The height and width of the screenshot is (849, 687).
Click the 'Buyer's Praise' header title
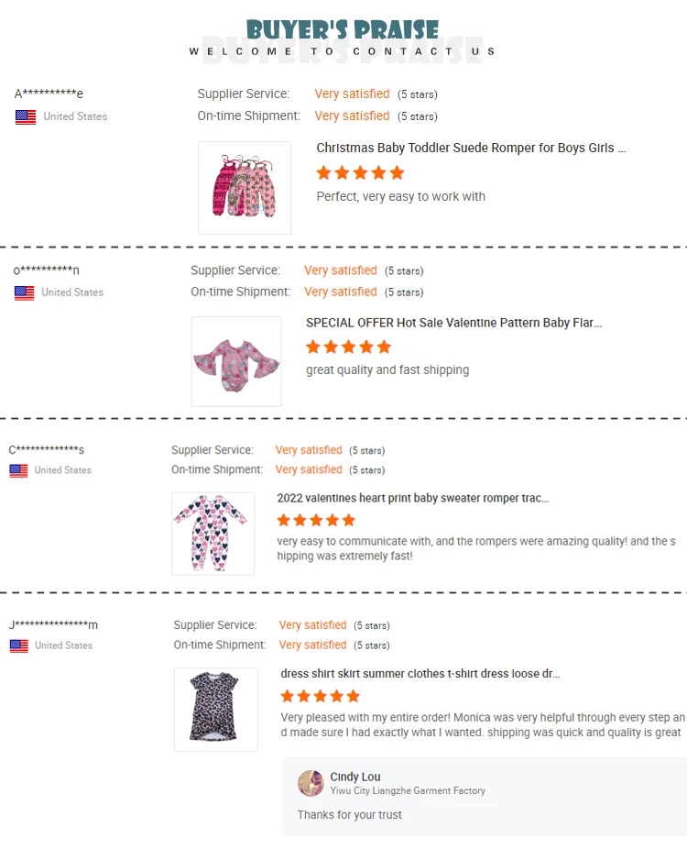pyautogui.click(x=343, y=30)
